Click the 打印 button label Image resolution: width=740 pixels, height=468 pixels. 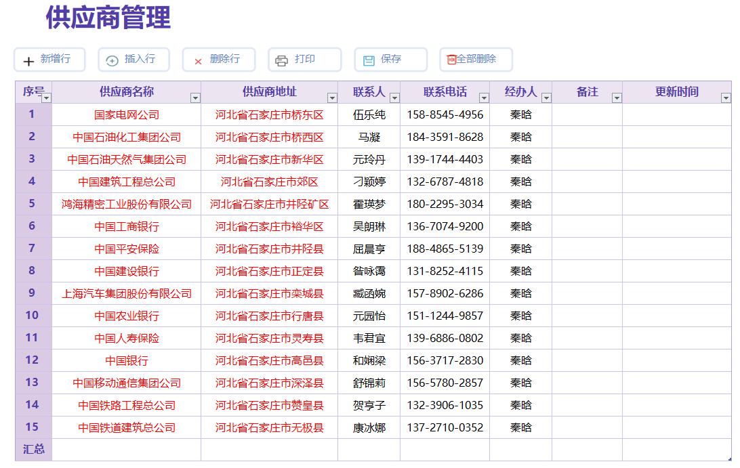(x=305, y=59)
